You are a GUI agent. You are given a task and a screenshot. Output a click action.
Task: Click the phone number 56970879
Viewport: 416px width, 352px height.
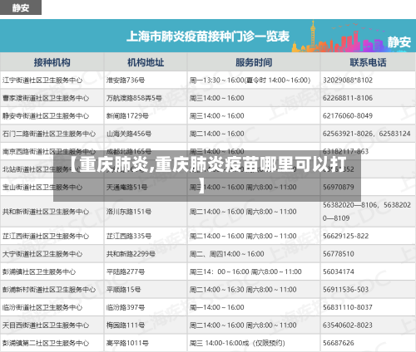(339, 188)
